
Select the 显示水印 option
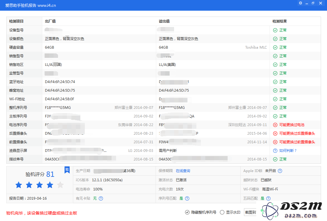tap(230, 212)
